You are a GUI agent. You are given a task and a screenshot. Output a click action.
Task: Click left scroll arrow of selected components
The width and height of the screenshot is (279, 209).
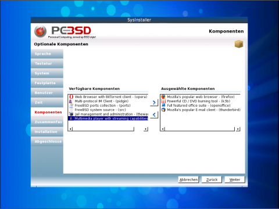[x=163, y=129]
